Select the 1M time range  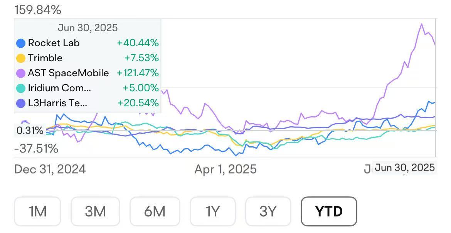click(38, 211)
